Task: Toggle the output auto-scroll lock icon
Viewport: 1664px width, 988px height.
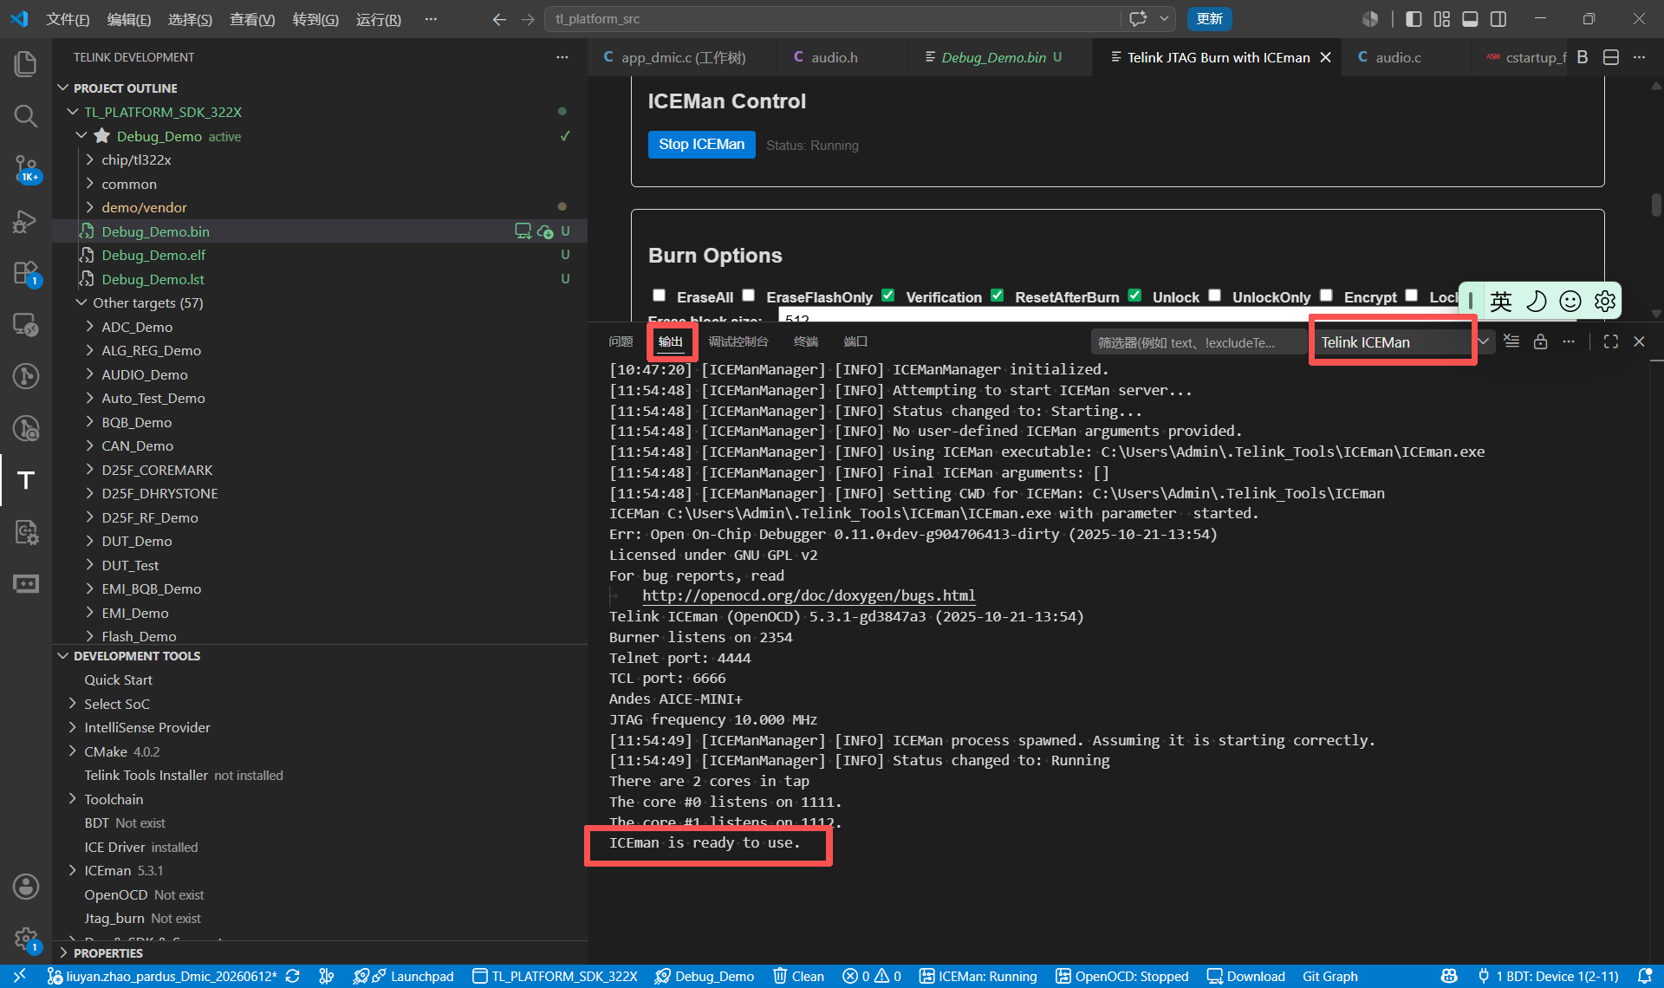Action: 1540,341
